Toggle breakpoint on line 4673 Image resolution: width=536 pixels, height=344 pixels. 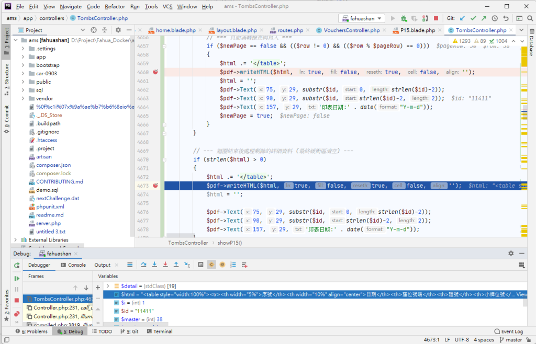[x=155, y=186]
